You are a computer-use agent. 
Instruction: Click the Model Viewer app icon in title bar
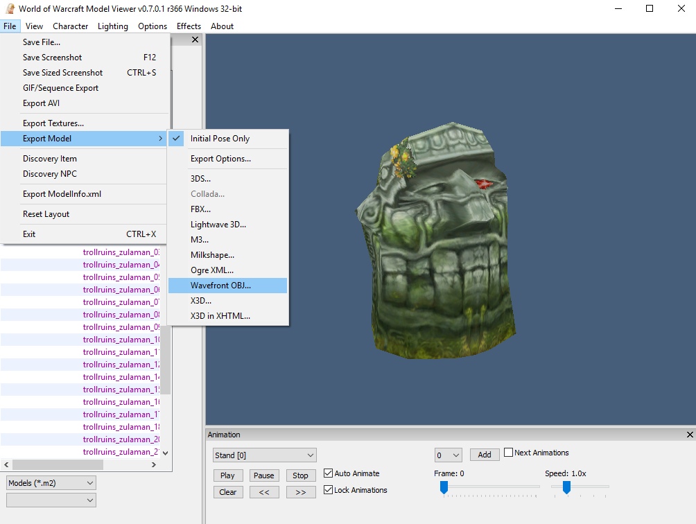10,8
